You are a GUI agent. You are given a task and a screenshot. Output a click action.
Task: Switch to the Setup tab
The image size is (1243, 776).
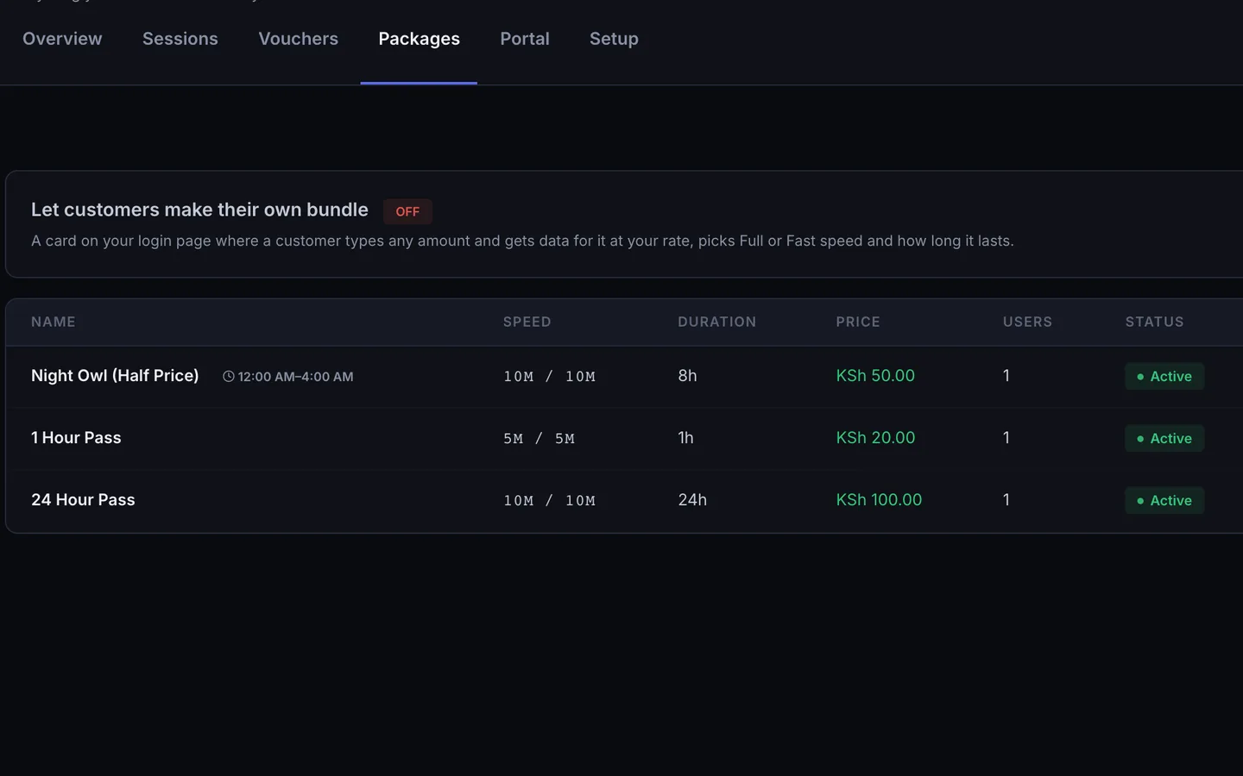click(614, 39)
